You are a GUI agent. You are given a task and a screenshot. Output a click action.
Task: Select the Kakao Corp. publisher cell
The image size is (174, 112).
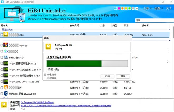tap(147, 35)
